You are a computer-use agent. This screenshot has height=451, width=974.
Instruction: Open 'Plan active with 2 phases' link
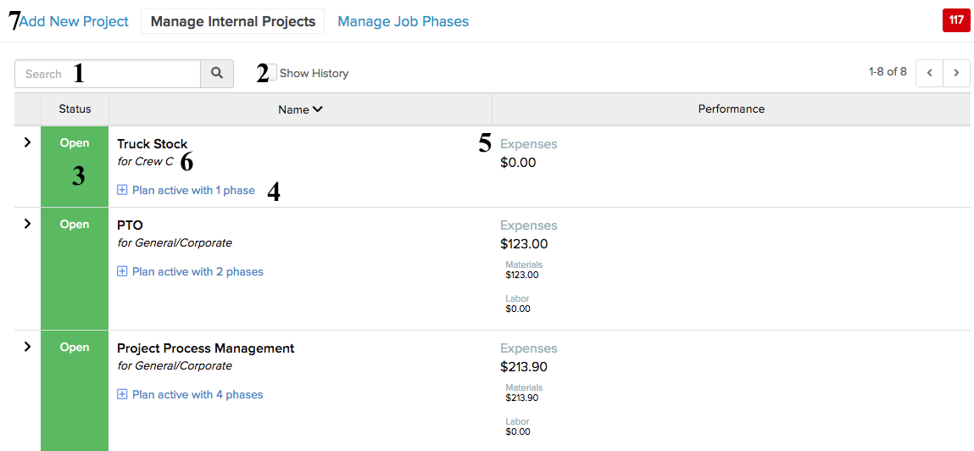(x=198, y=271)
